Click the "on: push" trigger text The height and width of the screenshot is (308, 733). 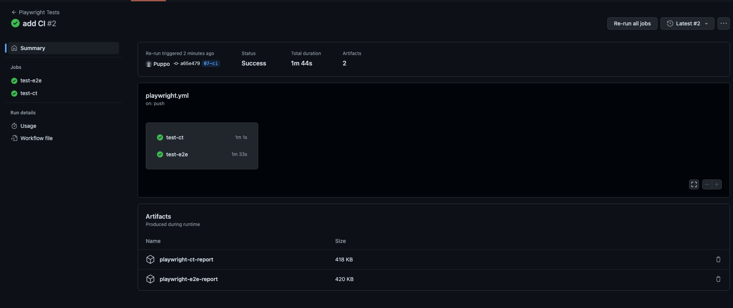pos(155,104)
